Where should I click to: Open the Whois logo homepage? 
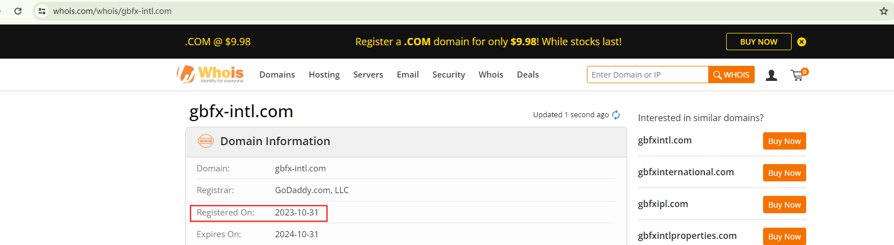(210, 74)
